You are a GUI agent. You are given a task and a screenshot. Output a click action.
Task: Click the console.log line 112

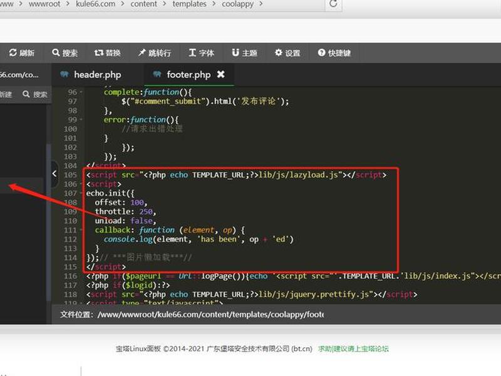point(199,239)
